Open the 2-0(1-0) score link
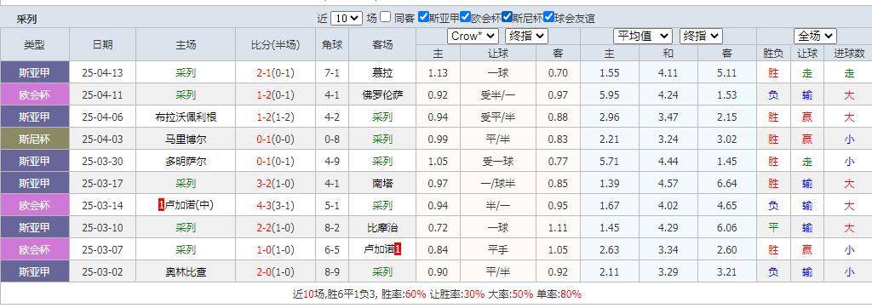 point(275,272)
